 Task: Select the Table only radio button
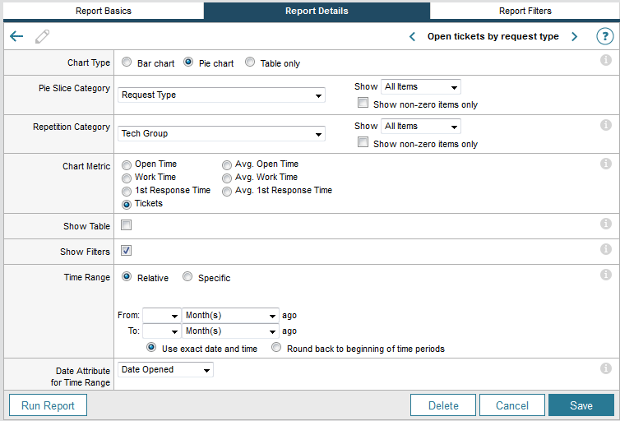(x=250, y=62)
